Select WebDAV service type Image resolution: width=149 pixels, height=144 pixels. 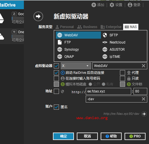click(x=78, y=35)
